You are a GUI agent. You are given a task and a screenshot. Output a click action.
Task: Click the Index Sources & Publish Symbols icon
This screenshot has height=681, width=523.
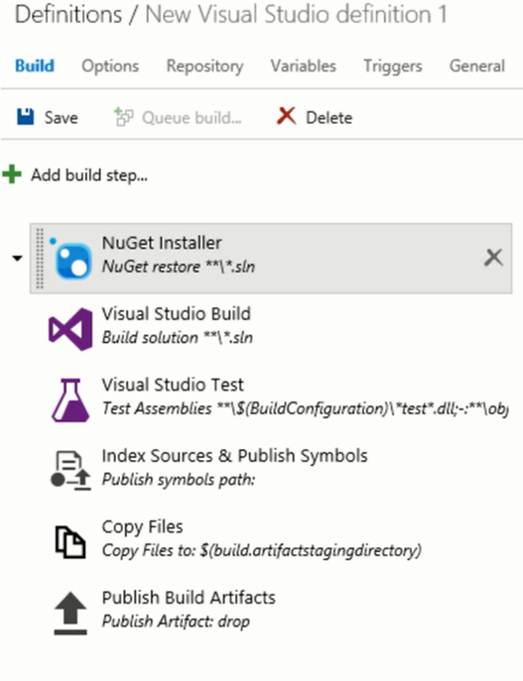click(x=70, y=471)
